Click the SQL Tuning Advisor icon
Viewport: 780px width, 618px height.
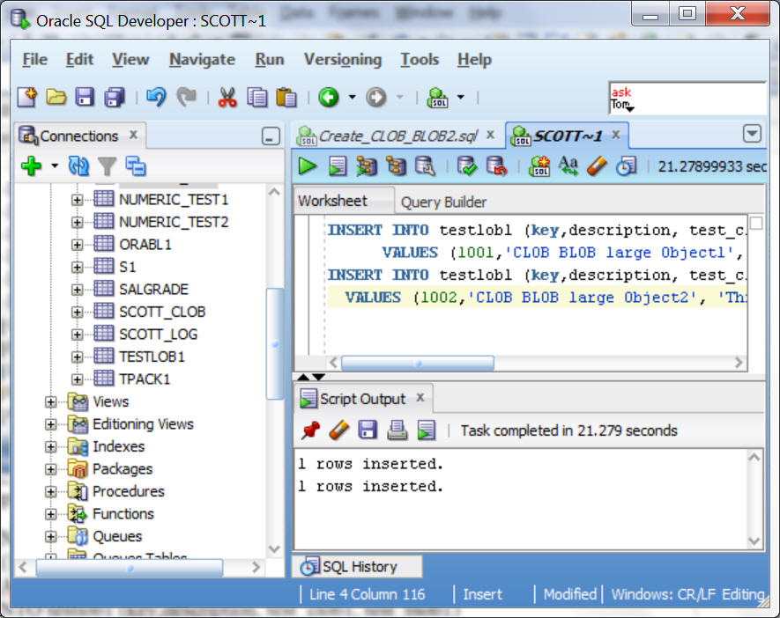[426, 166]
